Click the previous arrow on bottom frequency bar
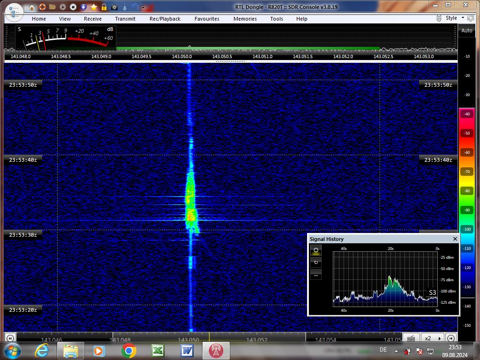The width and height of the screenshot is (480, 360). click(10, 338)
